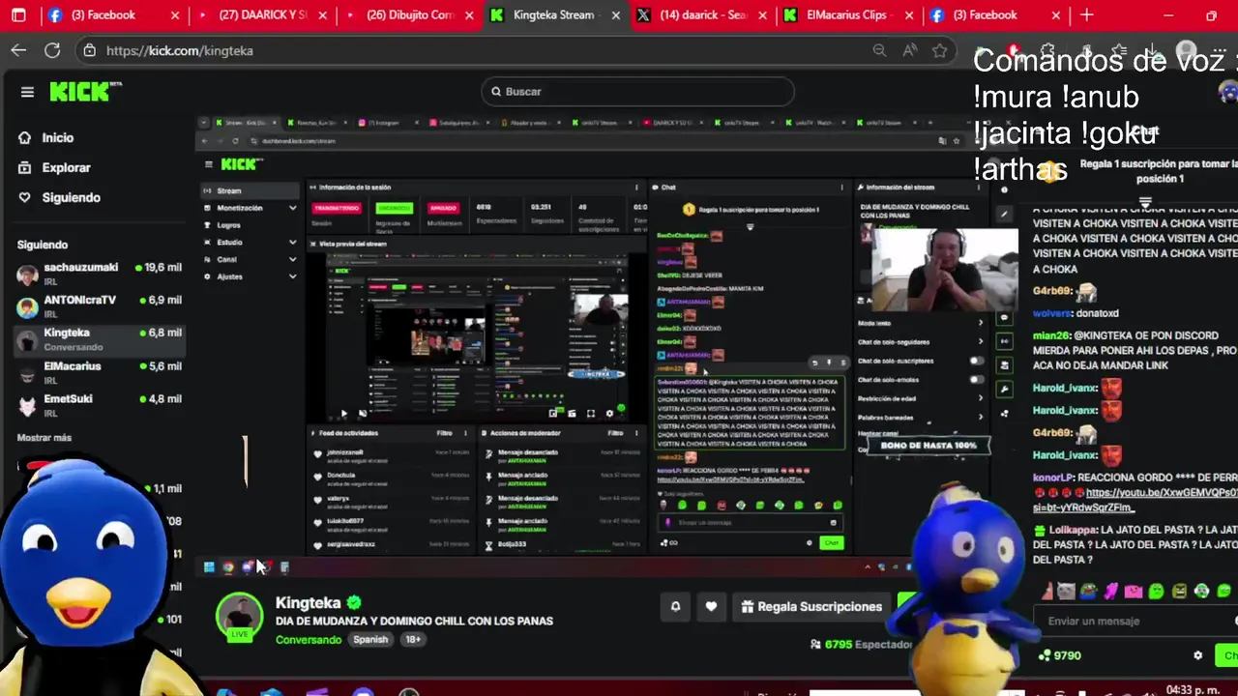Open a new browser tab
Image resolution: width=1238 pixels, height=696 pixels.
(x=1087, y=15)
